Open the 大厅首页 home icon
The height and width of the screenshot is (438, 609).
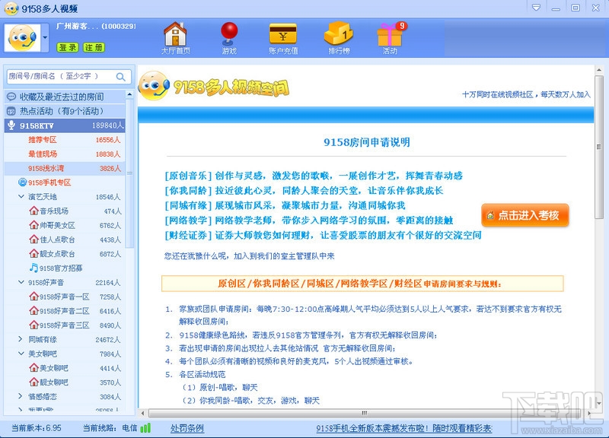click(x=176, y=37)
